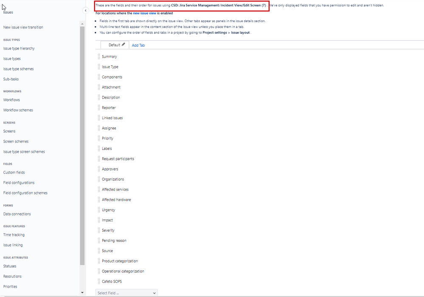
Task: Open New issue view transition in sidebar
Action: [x=23, y=27]
